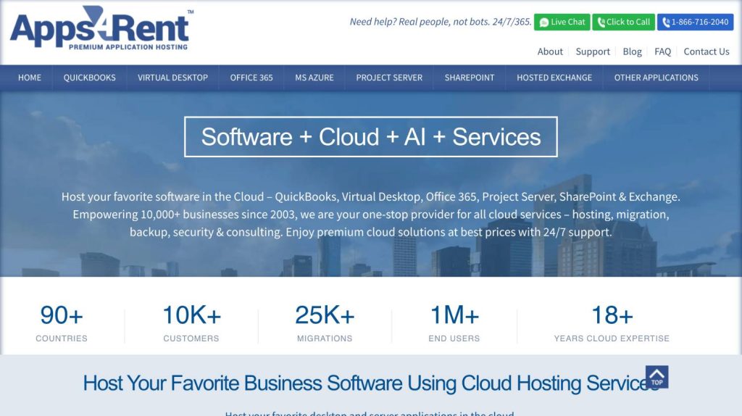Open the FAQ page
Image resolution: width=742 pixels, height=416 pixels.
click(662, 51)
